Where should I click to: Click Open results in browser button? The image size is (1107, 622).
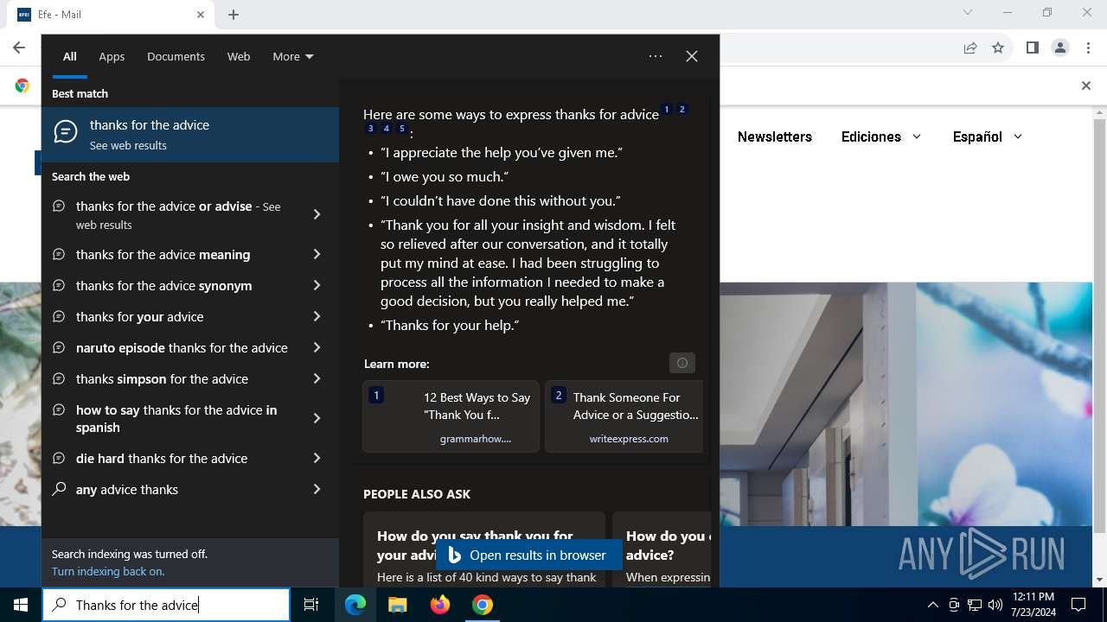528,555
